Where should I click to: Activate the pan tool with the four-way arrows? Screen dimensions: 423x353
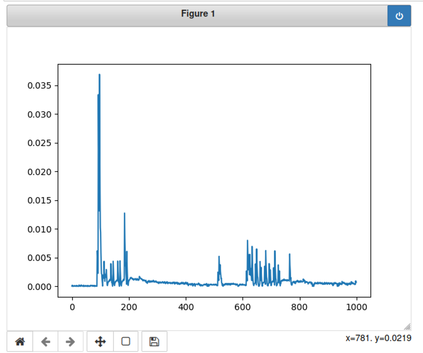tap(100, 342)
